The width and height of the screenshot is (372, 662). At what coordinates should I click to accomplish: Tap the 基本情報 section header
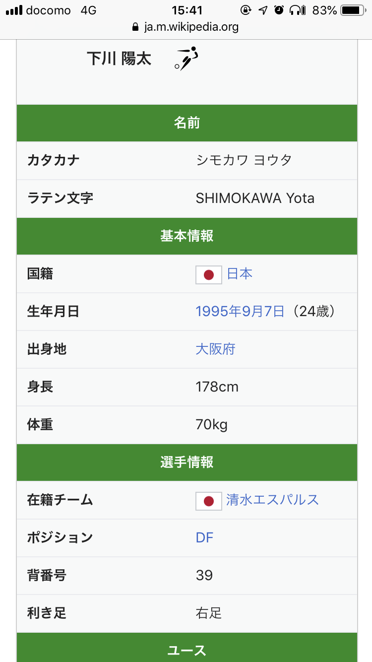pyautogui.click(x=186, y=236)
